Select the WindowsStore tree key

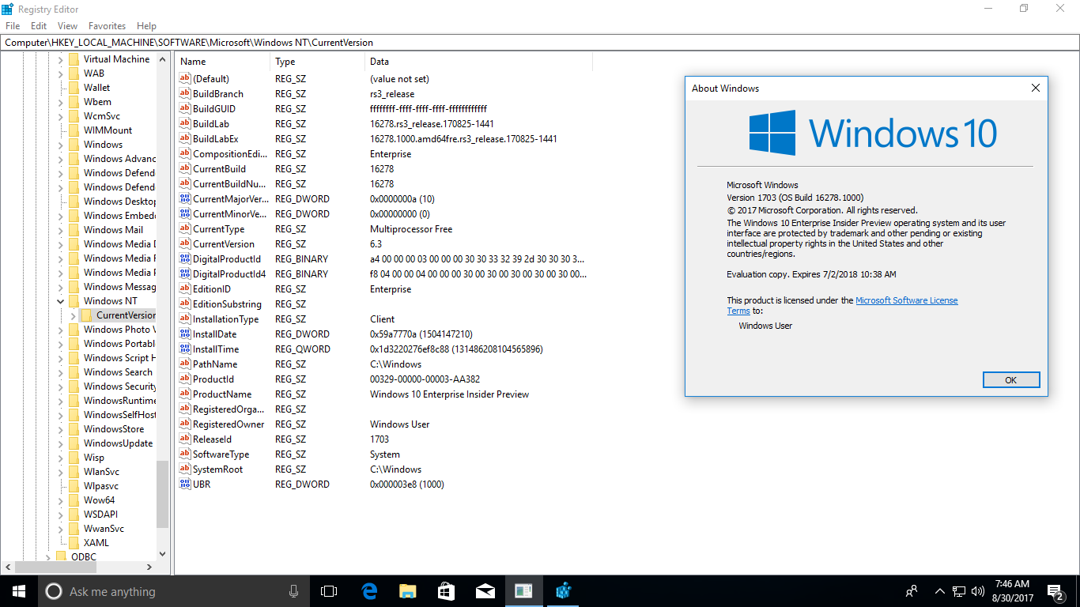click(x=114, y=428)
